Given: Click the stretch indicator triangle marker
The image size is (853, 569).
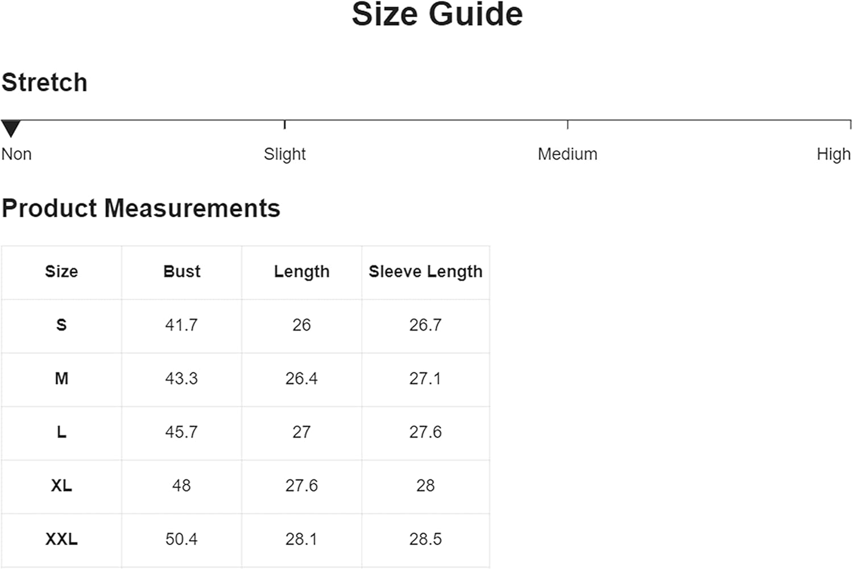Looking at the screenshot, I should (11, 128).
